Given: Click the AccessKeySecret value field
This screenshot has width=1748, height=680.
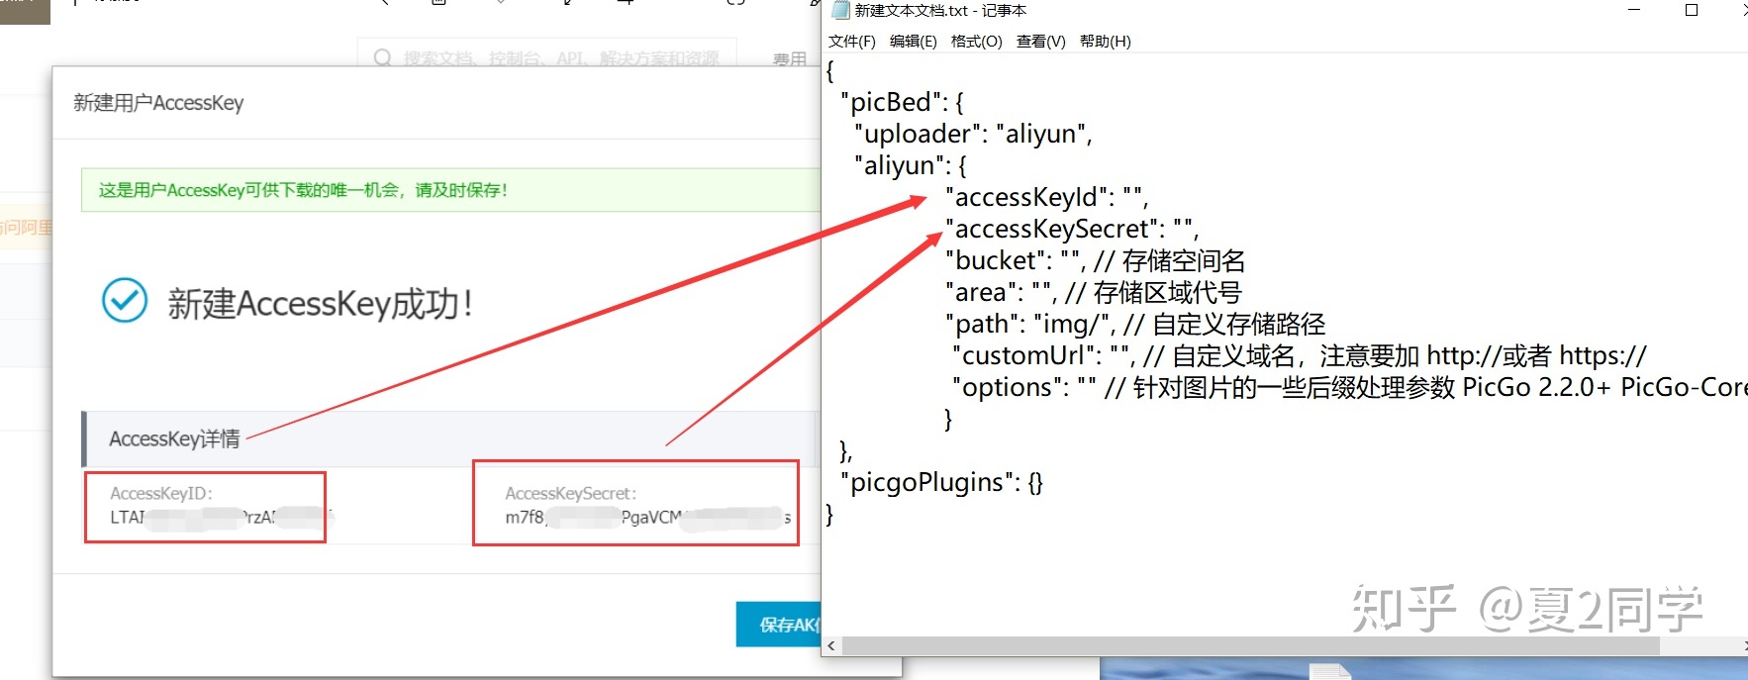Looking at the screenshot, I should [x=635, y=517].
